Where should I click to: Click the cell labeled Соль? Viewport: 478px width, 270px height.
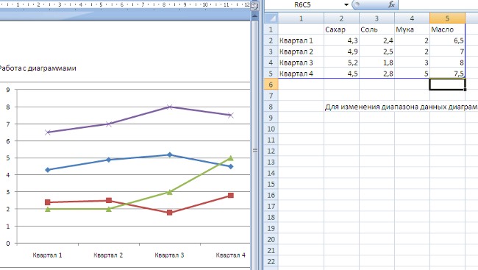tap(377, 29)
